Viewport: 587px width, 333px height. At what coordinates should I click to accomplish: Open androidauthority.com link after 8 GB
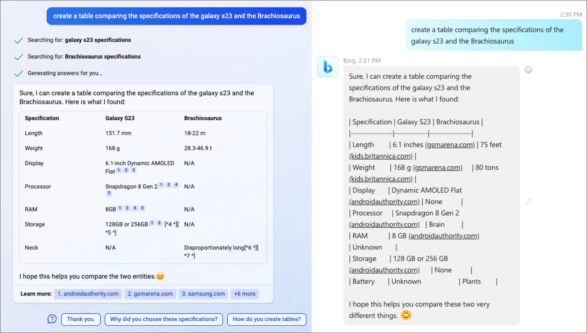point(444,236)
